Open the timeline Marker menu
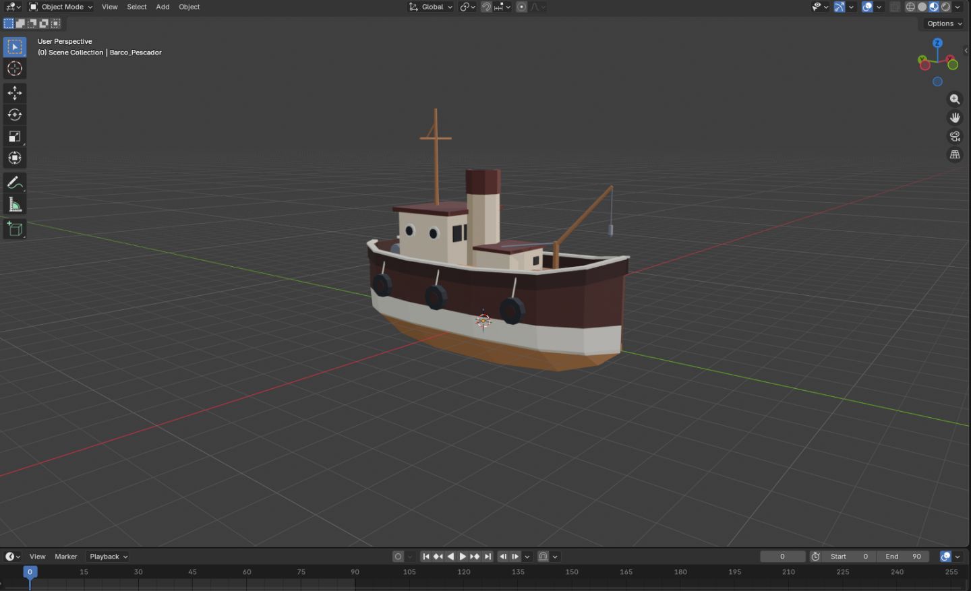The width and height of the screenshot is (971, 591). 66,557
